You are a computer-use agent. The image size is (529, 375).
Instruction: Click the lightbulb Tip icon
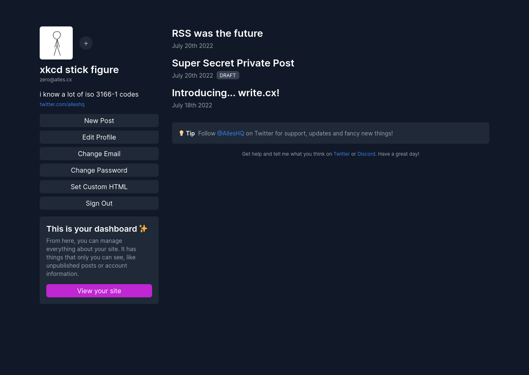(x=181, y=133)
